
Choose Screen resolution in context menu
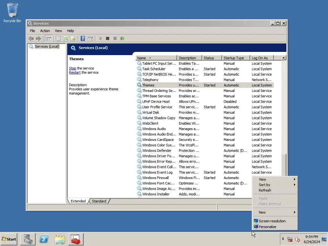275,221
